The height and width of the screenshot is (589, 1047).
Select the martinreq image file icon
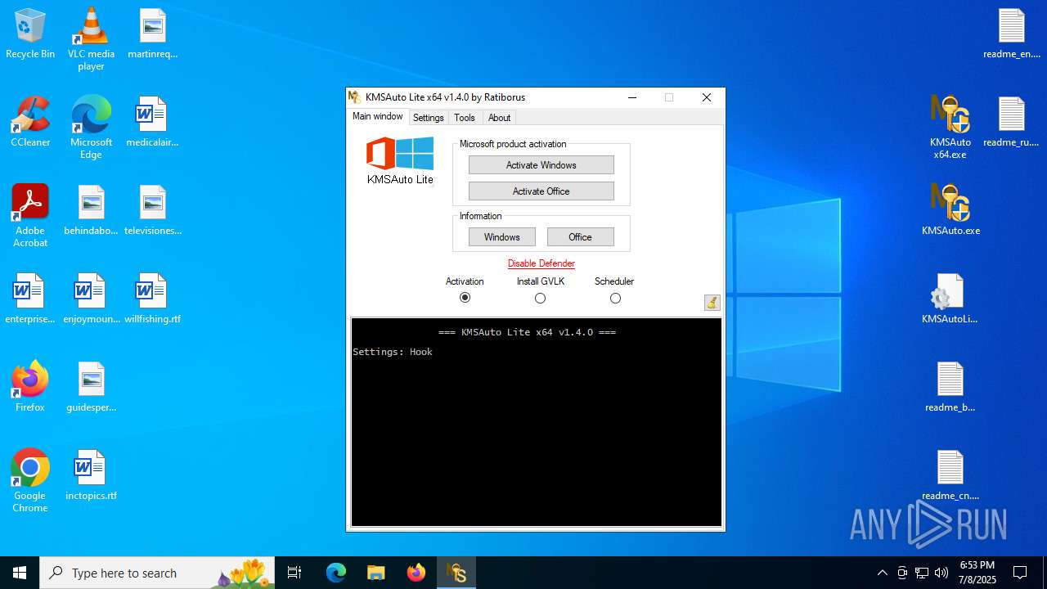tap(152, 34)
